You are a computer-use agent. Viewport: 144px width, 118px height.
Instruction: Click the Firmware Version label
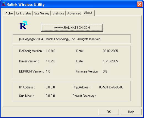tap(88, 71)
